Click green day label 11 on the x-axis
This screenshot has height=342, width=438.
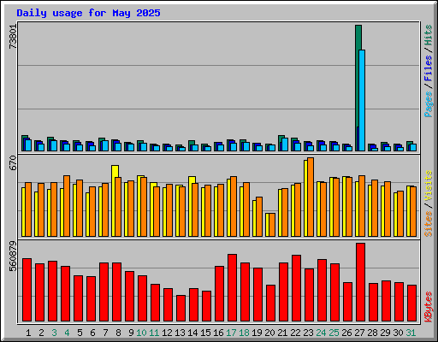coord(154,333)
